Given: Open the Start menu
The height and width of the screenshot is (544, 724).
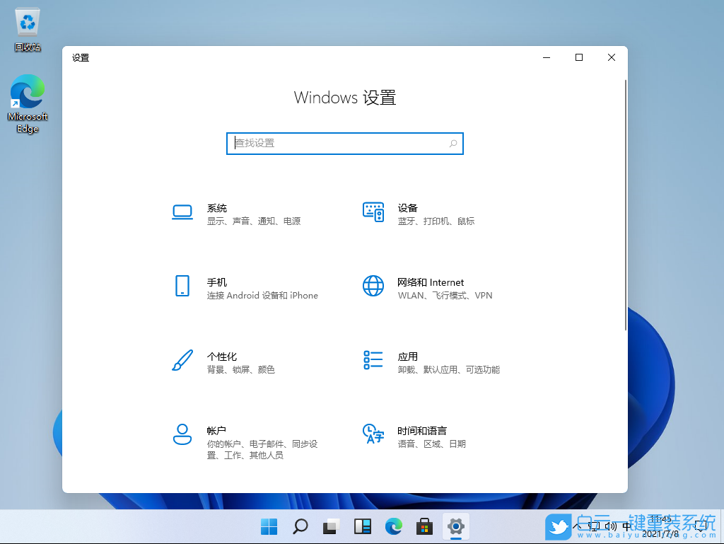Looking at the screenshot, I should (269, 527).
